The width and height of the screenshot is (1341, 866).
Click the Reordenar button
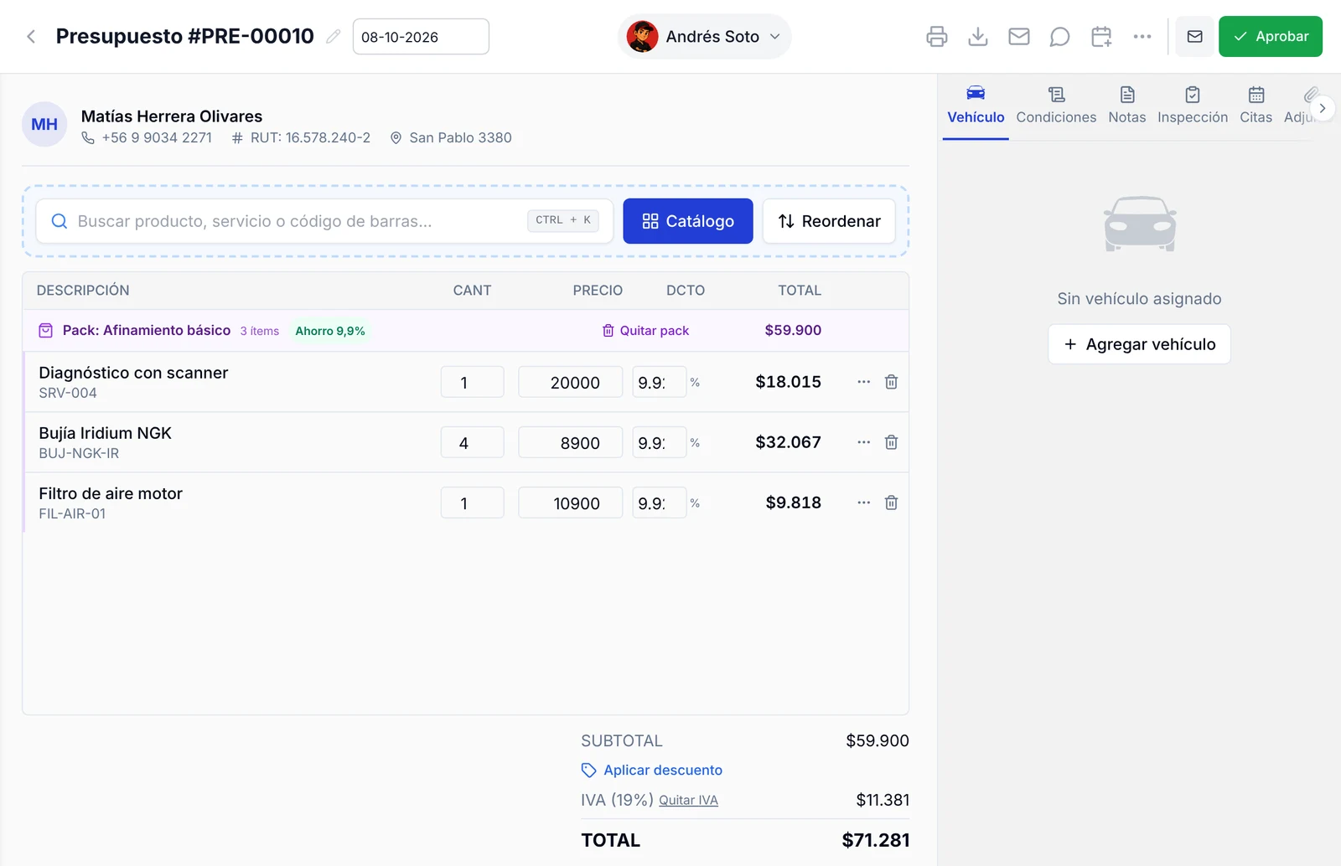click(x=829, y=221)
